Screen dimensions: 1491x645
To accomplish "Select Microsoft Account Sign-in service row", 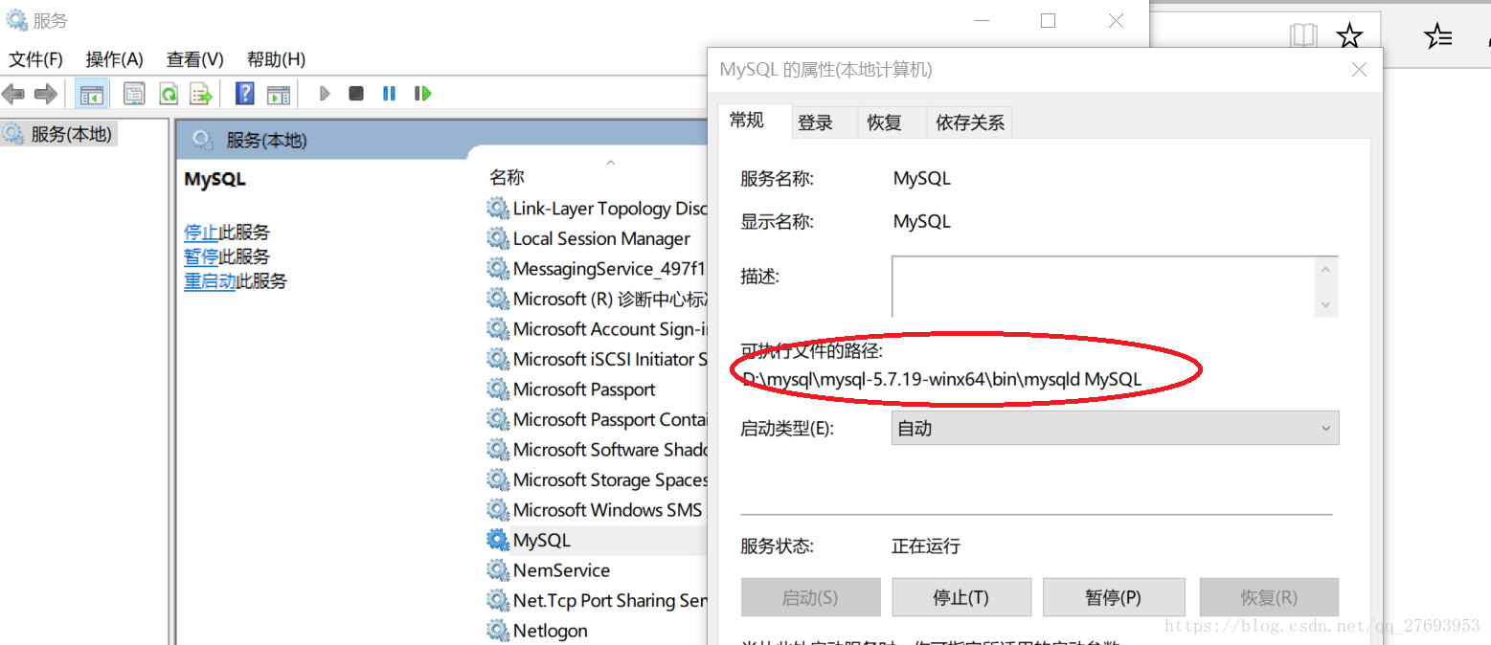I will click(x=596, y=328).
